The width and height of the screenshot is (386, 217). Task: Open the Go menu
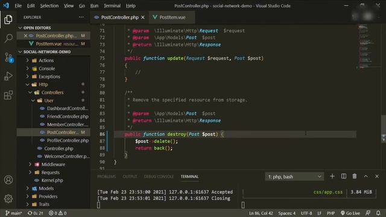(82, 5)
